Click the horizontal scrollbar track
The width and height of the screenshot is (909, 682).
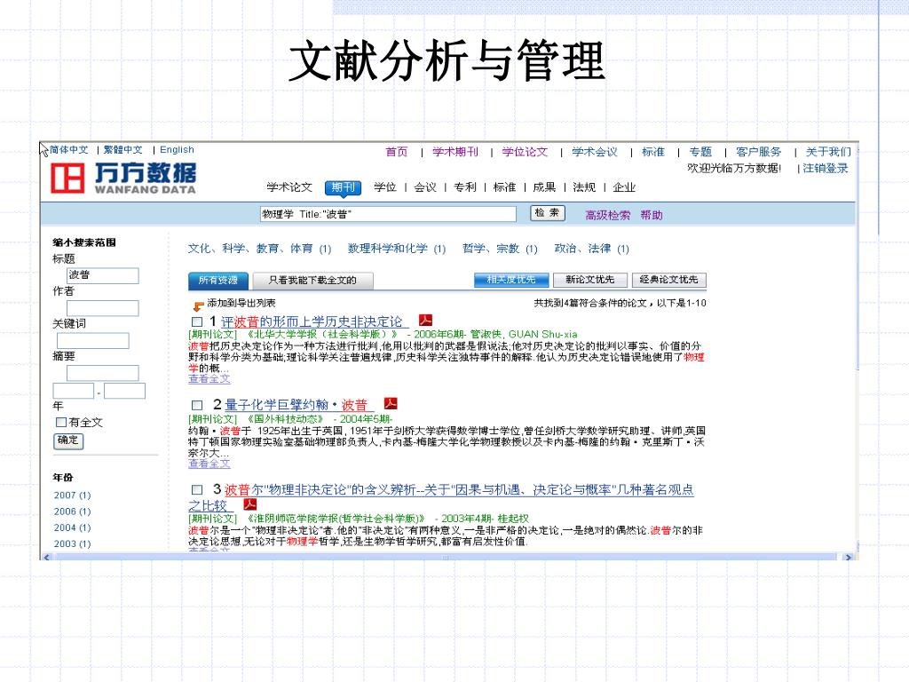(x=446, y=557)
